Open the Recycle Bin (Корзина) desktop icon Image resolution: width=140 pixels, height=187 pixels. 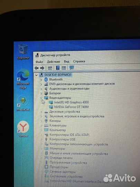(x=23, y=52)
